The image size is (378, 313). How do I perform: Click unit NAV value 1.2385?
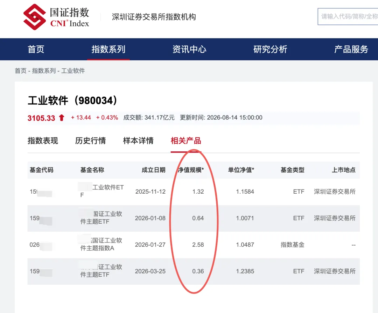pyautogui.click(x=245, y=271)
